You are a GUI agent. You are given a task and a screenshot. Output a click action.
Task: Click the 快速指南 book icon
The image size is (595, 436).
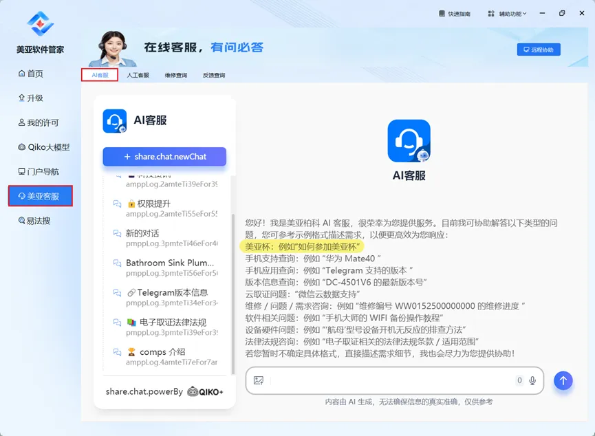coord(442,14)
